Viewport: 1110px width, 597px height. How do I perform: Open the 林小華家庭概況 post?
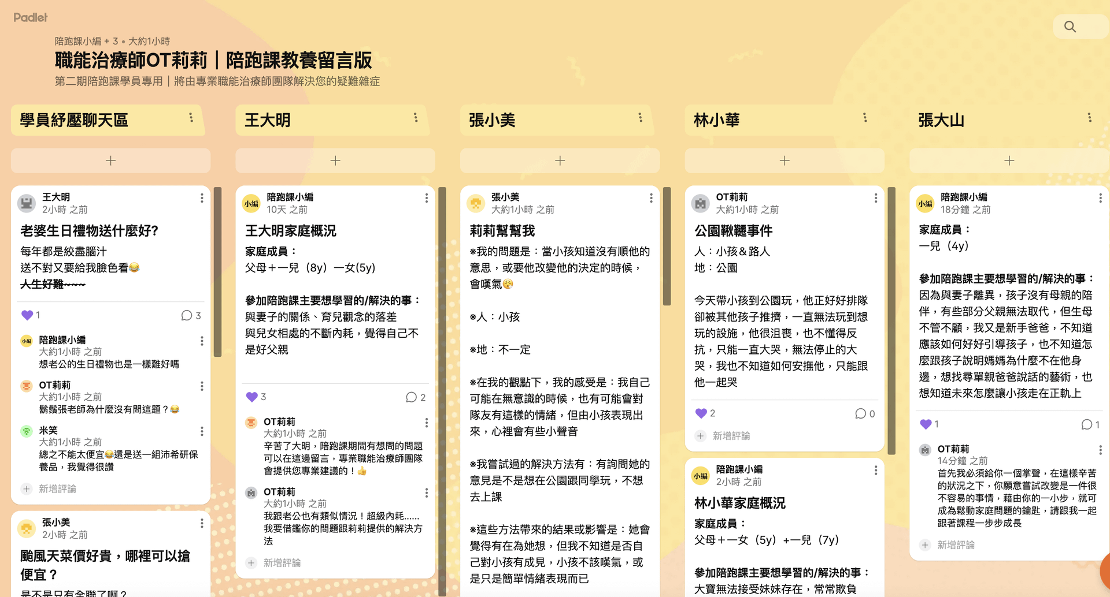click(x=739, y=503)
